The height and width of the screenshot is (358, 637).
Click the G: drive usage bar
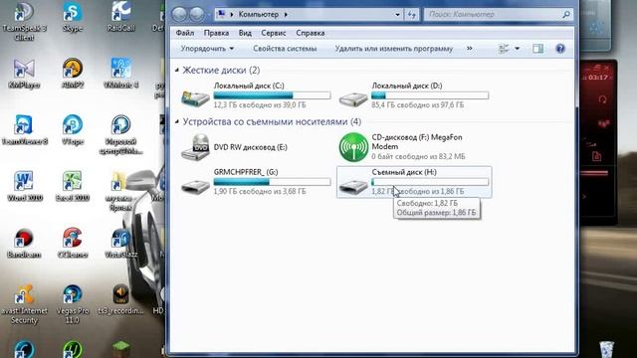pyautogui.click(x=272, y=182)
